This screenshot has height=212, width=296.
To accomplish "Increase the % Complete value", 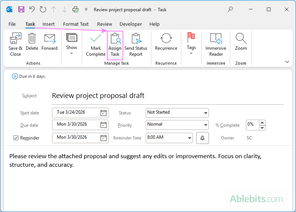I will (x=262, y=122).
